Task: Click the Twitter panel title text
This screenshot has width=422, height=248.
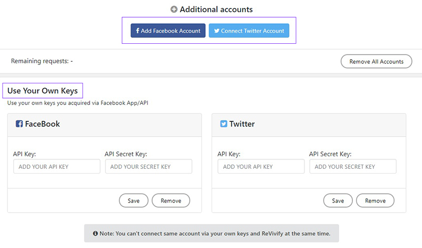Action: pyautogui.click(x=242, y=124)
